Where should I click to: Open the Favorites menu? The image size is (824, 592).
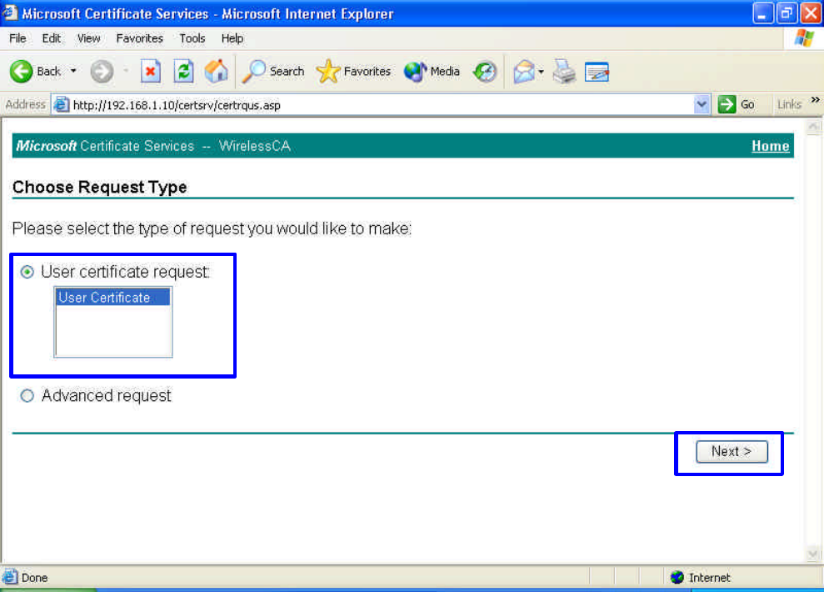139,38
